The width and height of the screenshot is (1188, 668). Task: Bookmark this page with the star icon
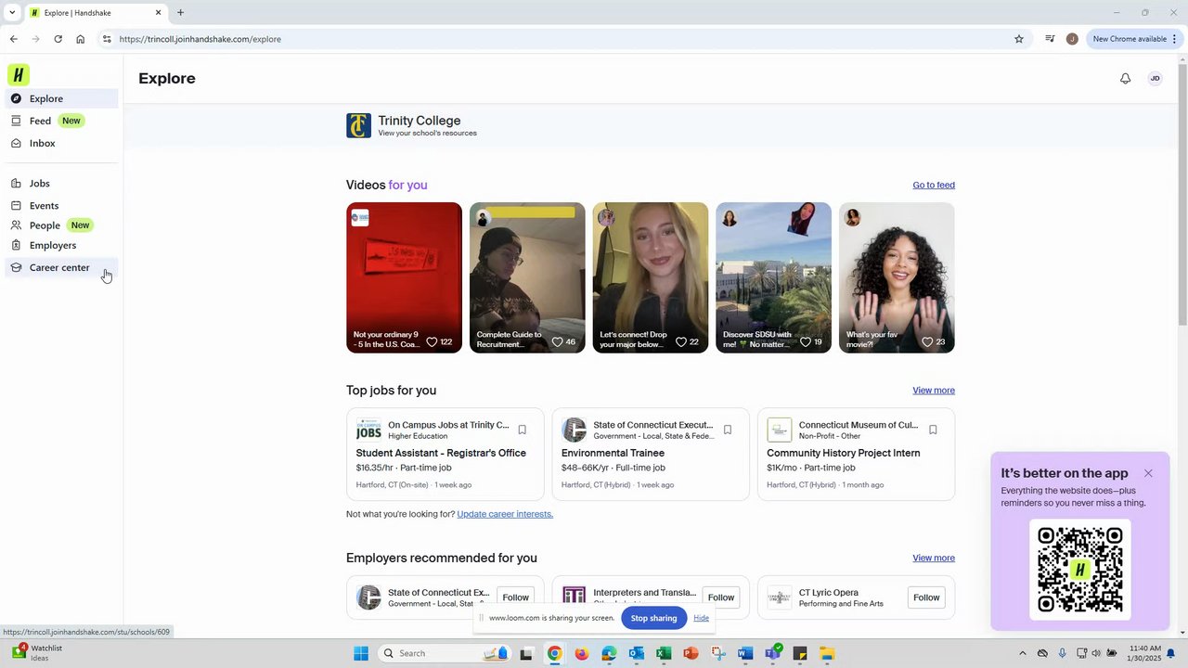click(x=1019, y=39)
